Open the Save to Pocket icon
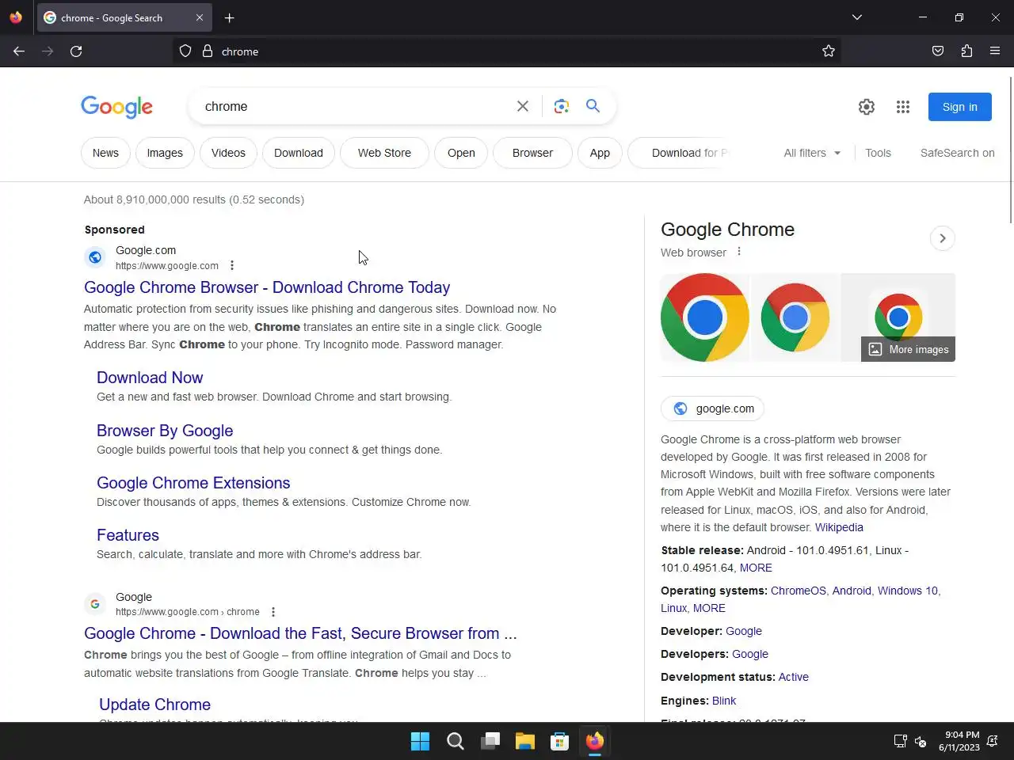The width and height of the screenshot is (1014, 760). click(938, 51)
